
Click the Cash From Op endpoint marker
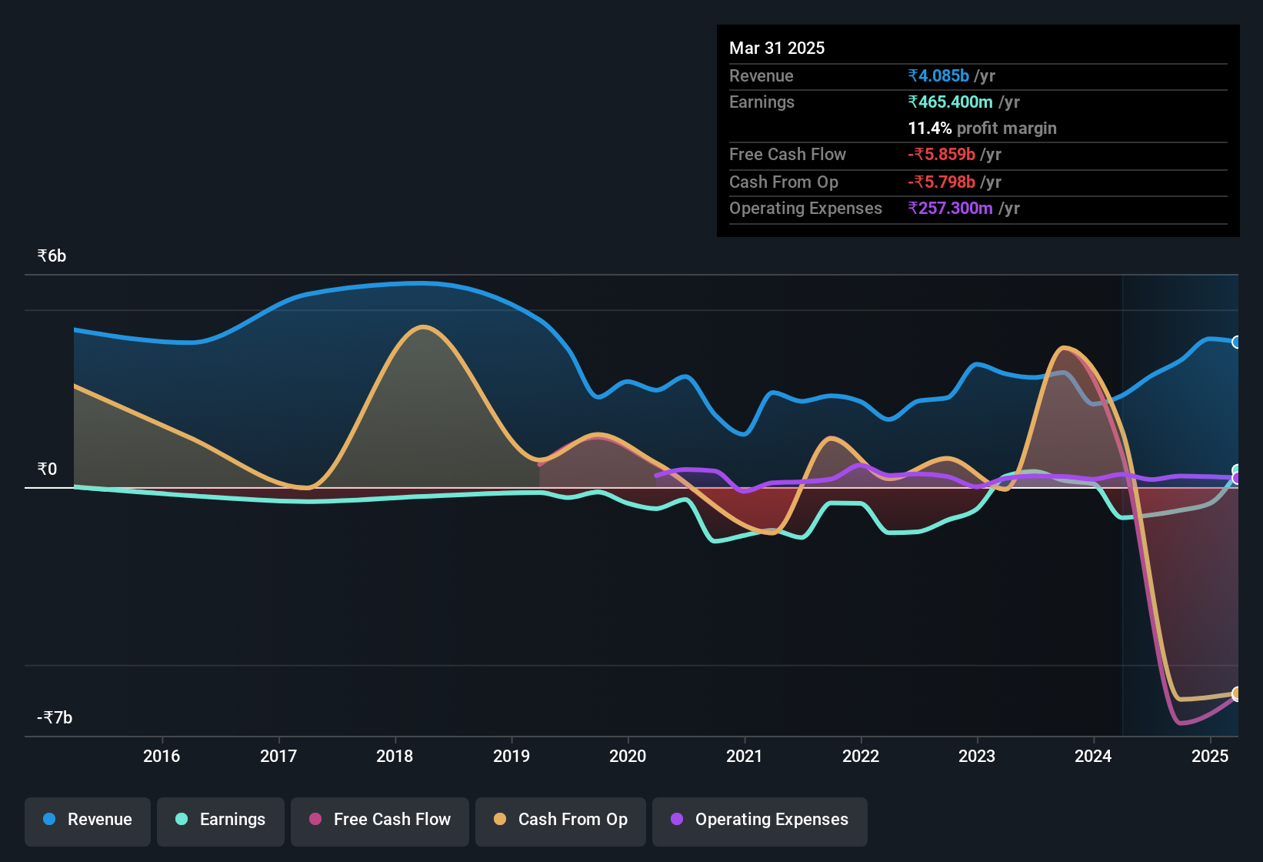1237,693
